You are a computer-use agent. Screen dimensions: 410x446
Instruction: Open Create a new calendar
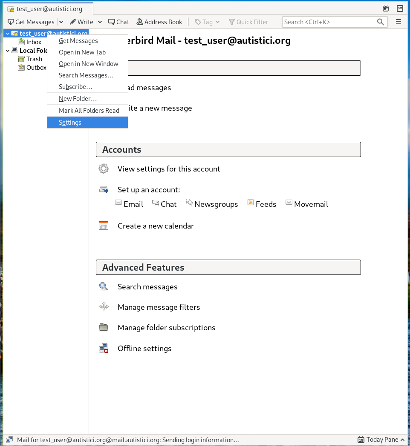(156, 226)
